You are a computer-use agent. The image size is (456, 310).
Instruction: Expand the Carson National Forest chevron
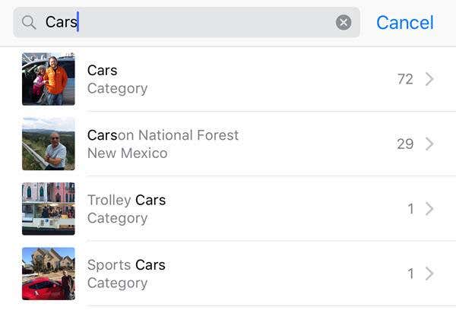tap(429, 144)
